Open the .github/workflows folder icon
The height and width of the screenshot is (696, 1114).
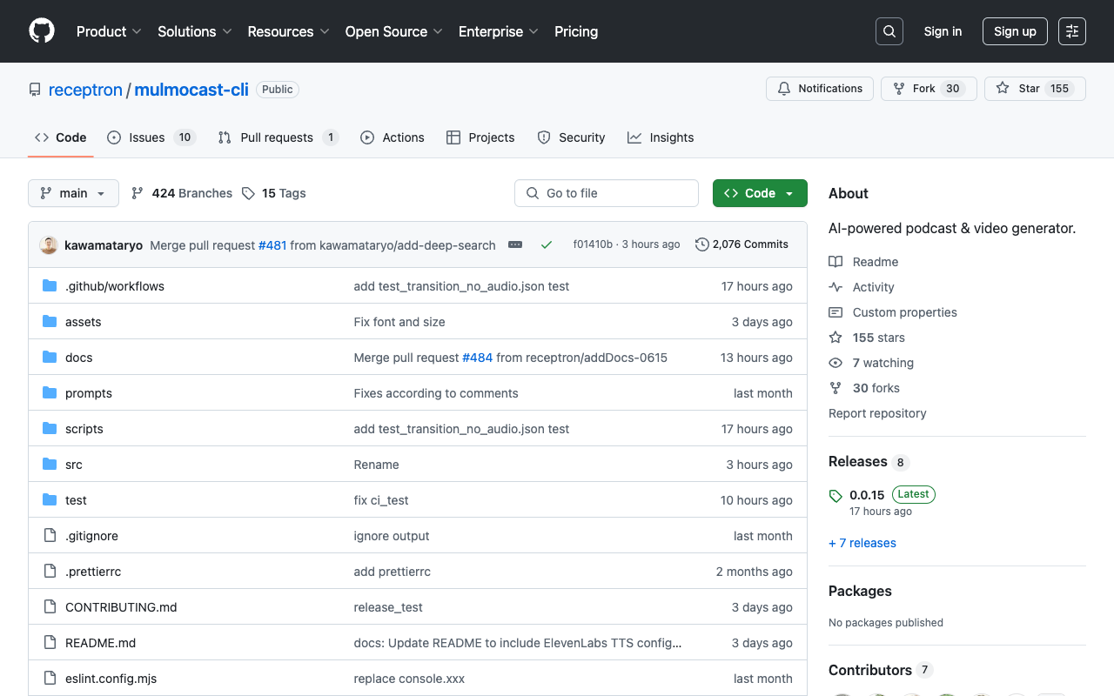50,286
